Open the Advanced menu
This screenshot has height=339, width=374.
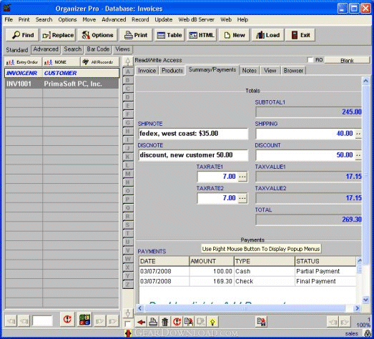click(114, 19)
